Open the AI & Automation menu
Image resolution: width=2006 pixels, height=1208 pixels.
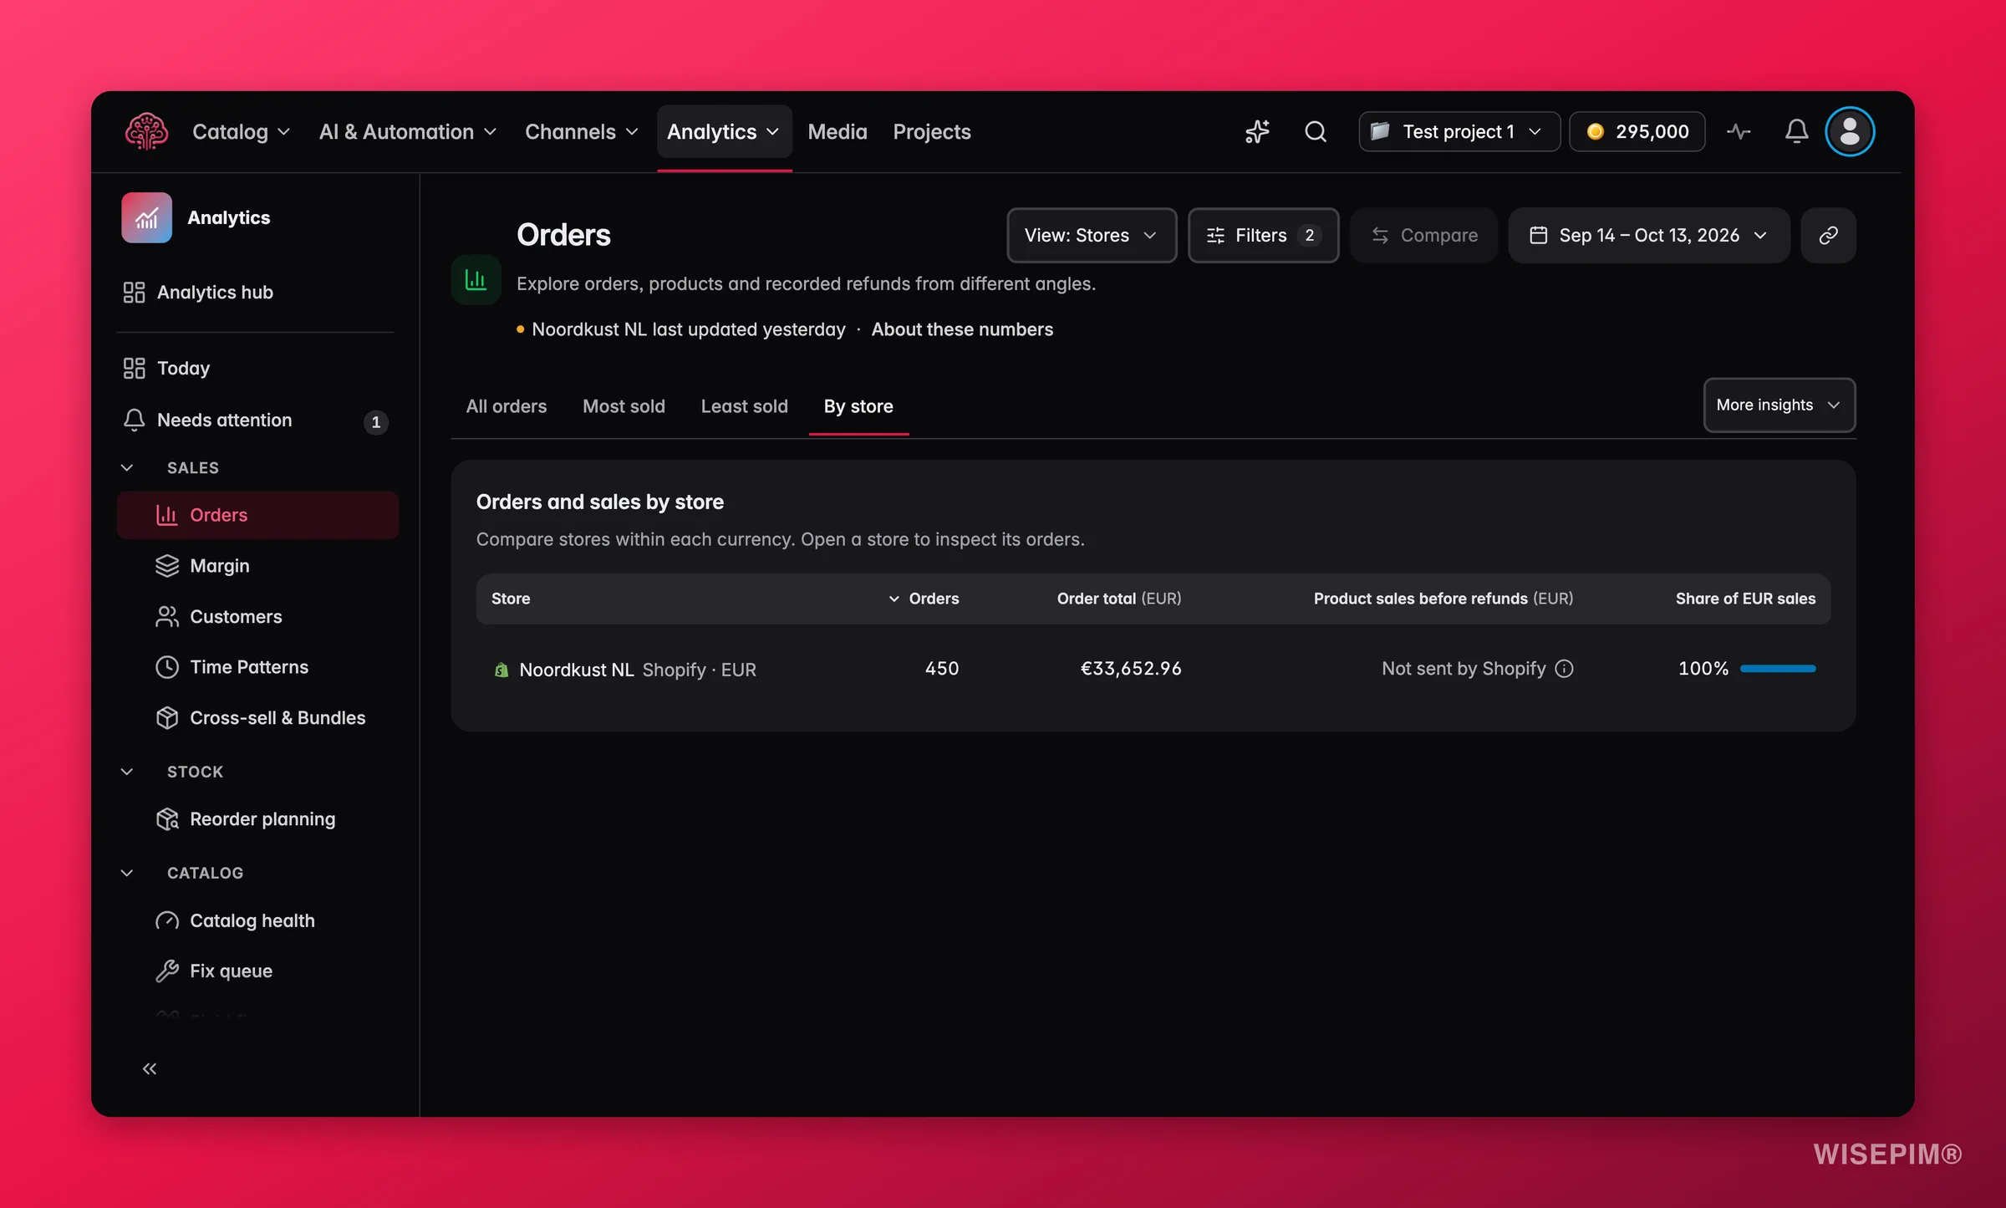[408, 131]
